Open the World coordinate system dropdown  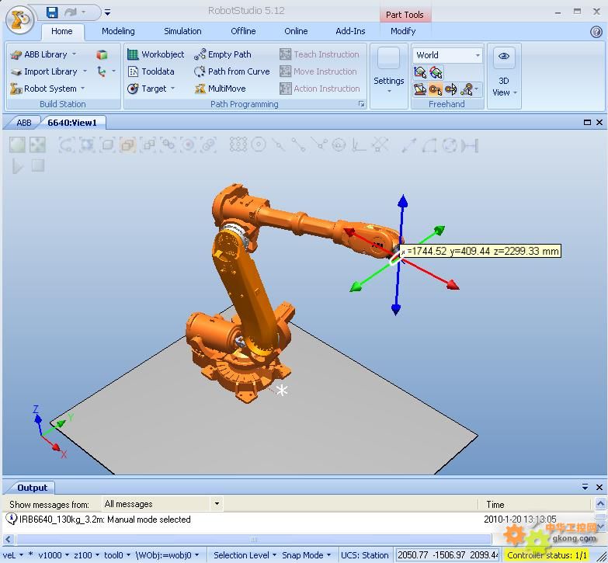(x=478, y=55)
